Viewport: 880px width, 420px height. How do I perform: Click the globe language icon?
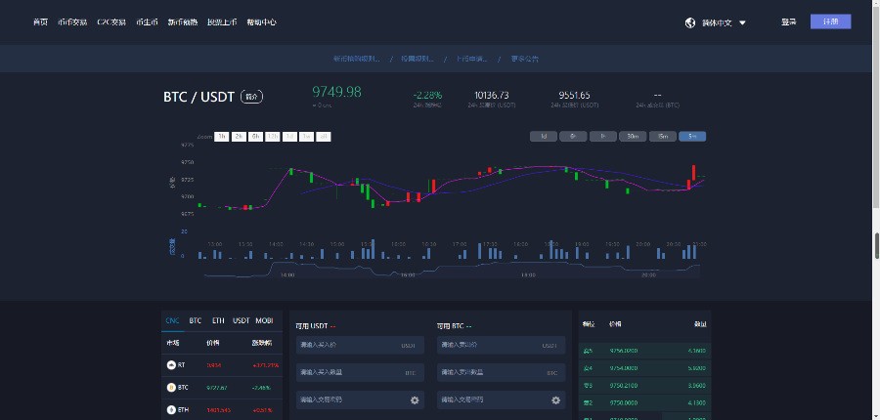pyautogui.click(x=690, y=22)
